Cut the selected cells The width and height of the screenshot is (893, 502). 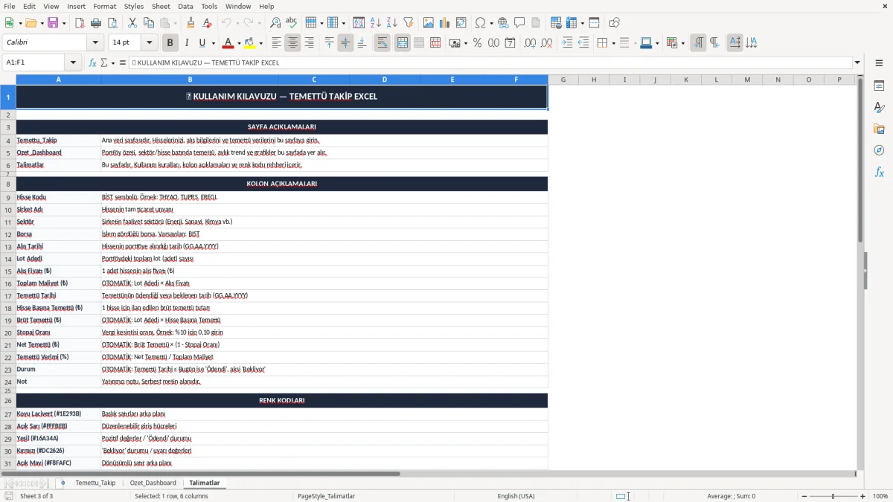pyautogui.click(x=132, y=23)
